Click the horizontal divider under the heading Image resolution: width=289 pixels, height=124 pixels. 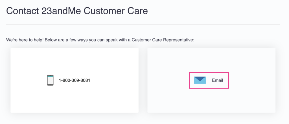pos(143,24)
